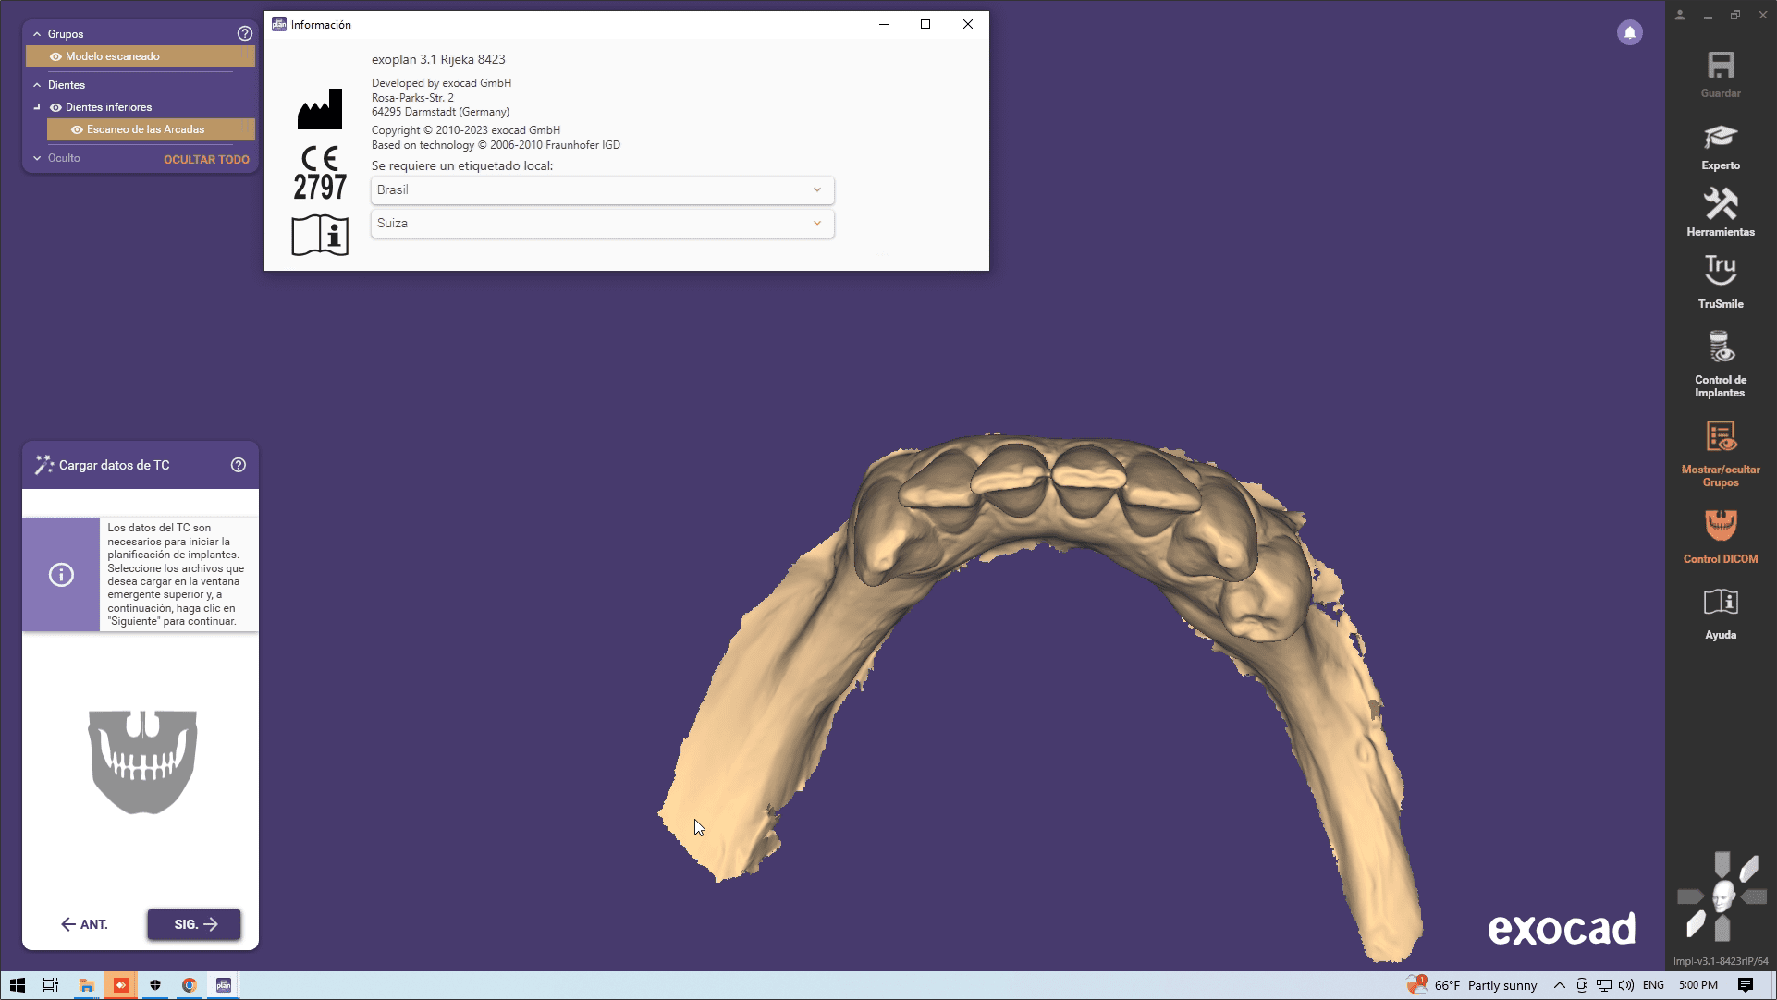Switch to Experto mode
1777x1000 pixels.
[1720, 147]
